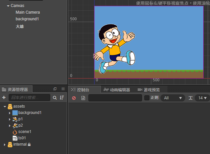Select the p2 sprite icon

click(x=15, y=125)
